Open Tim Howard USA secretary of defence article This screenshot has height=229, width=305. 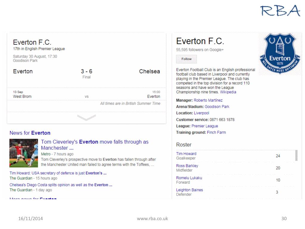[x=58, y=173]
